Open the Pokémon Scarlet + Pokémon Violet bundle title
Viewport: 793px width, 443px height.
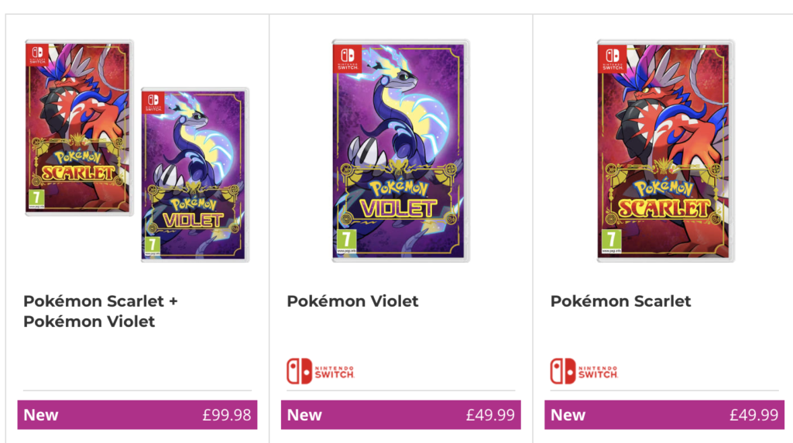click(101, 311)
